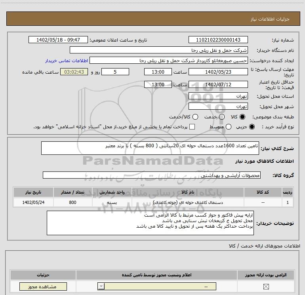Click the announcement date field 1402/05/18 - 09:47
The width and height of the screenshot is (305, 295).
pyautogui.click(x=58, y=40)
